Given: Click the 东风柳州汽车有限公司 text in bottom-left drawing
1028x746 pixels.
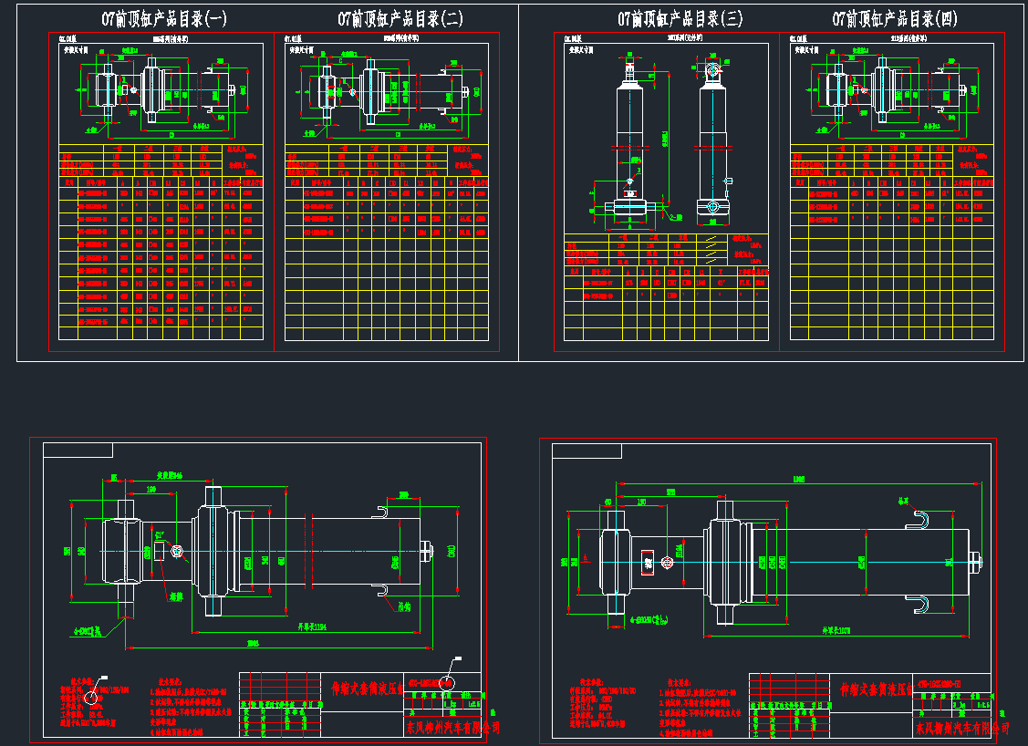Looking at the screenshot, I should (452, 727).
